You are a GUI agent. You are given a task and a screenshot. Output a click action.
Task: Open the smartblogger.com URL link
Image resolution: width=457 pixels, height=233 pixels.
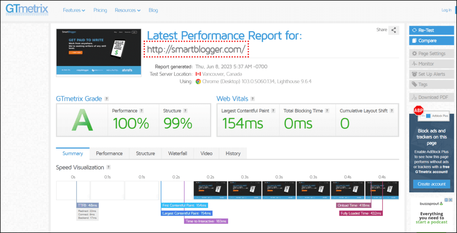pos(196,50)
